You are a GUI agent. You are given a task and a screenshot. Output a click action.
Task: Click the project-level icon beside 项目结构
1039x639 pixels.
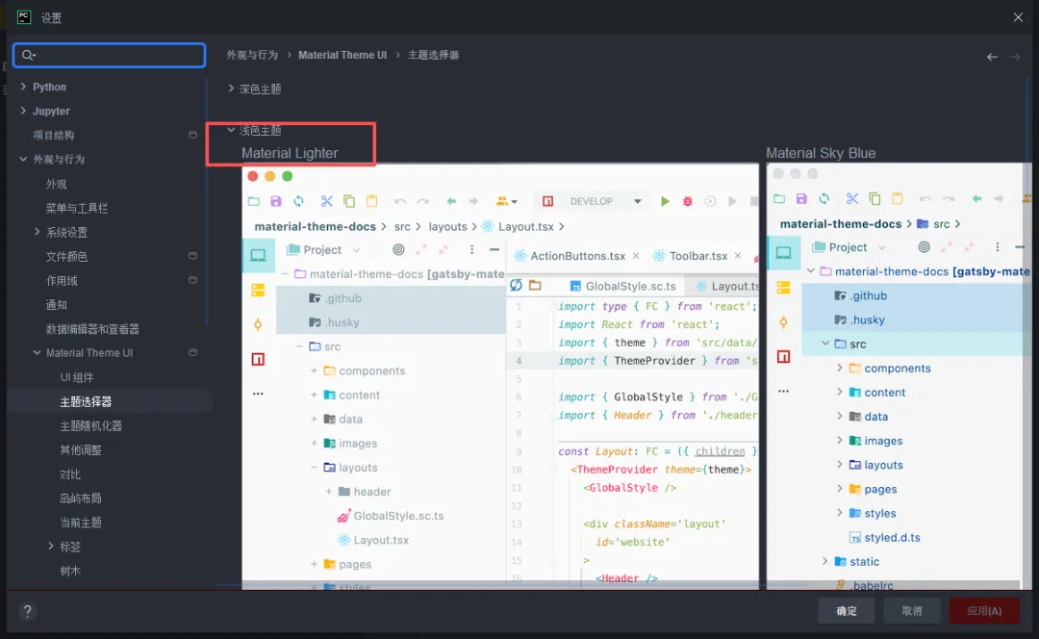[192, 135]
